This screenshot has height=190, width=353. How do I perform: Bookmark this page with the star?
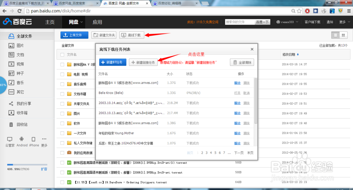[299, 11]
